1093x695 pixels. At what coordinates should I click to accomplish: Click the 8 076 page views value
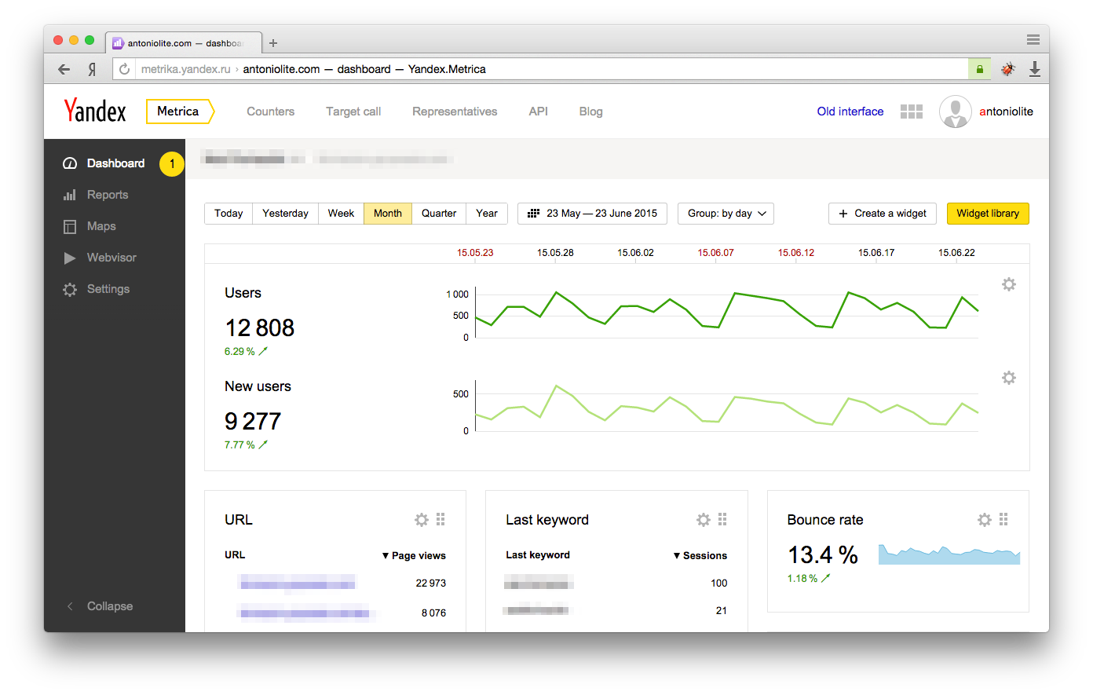tap(433, 613)
